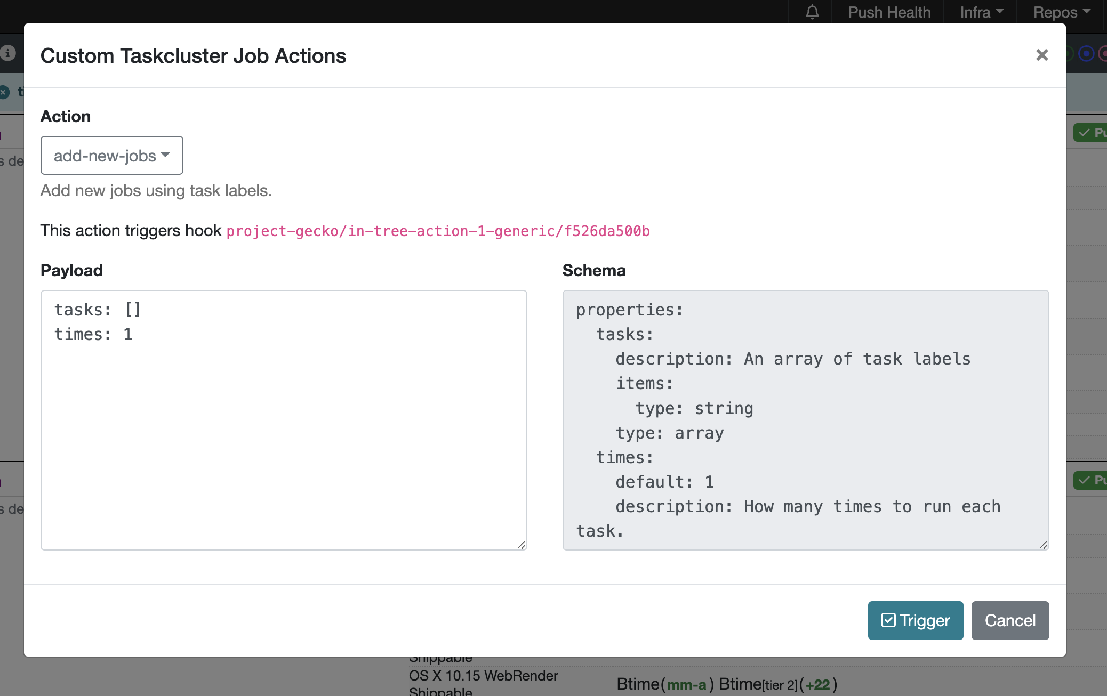Toggle the blue circular watch indicator
Image resolution: width=1107 pixels, height=696 pixels.
(x=1086, y=53)
